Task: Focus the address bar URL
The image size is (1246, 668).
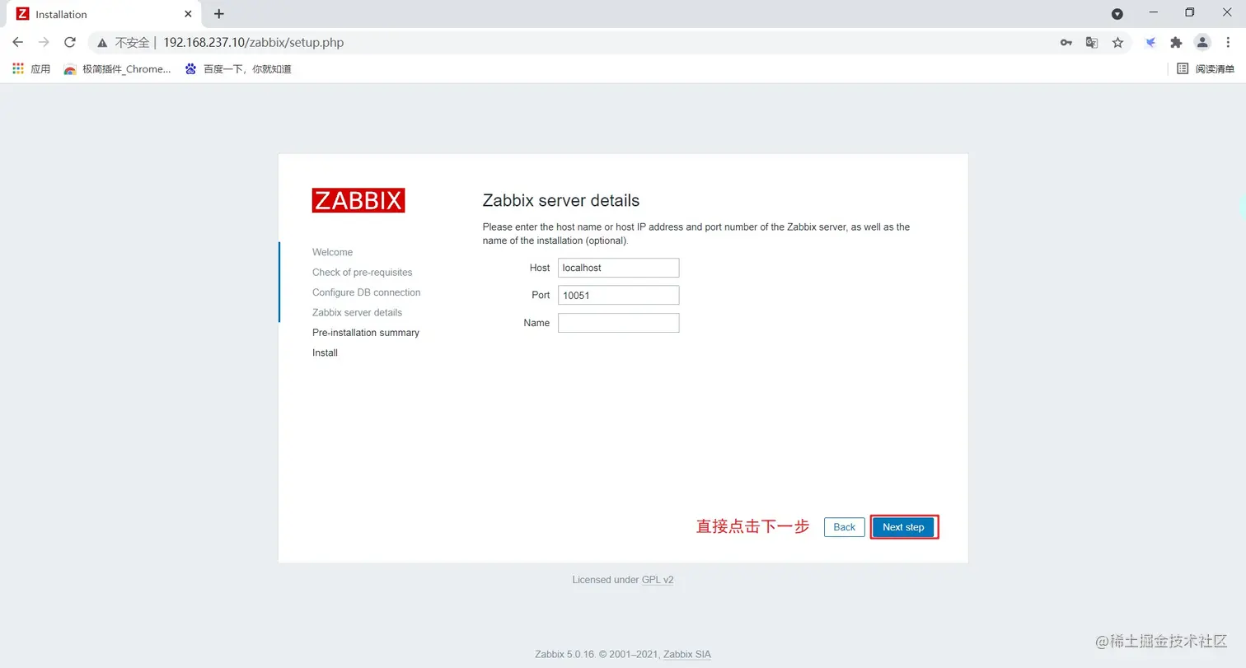Action: pyautogui.click(x=253, y=42)
